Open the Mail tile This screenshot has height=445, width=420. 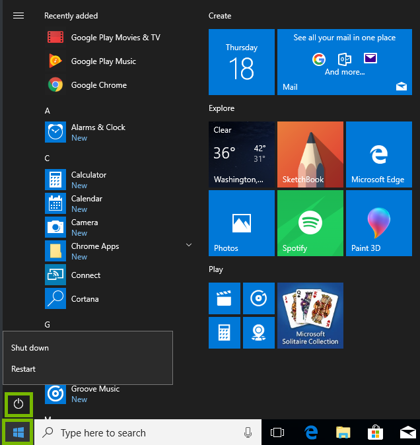coord(345,62)
